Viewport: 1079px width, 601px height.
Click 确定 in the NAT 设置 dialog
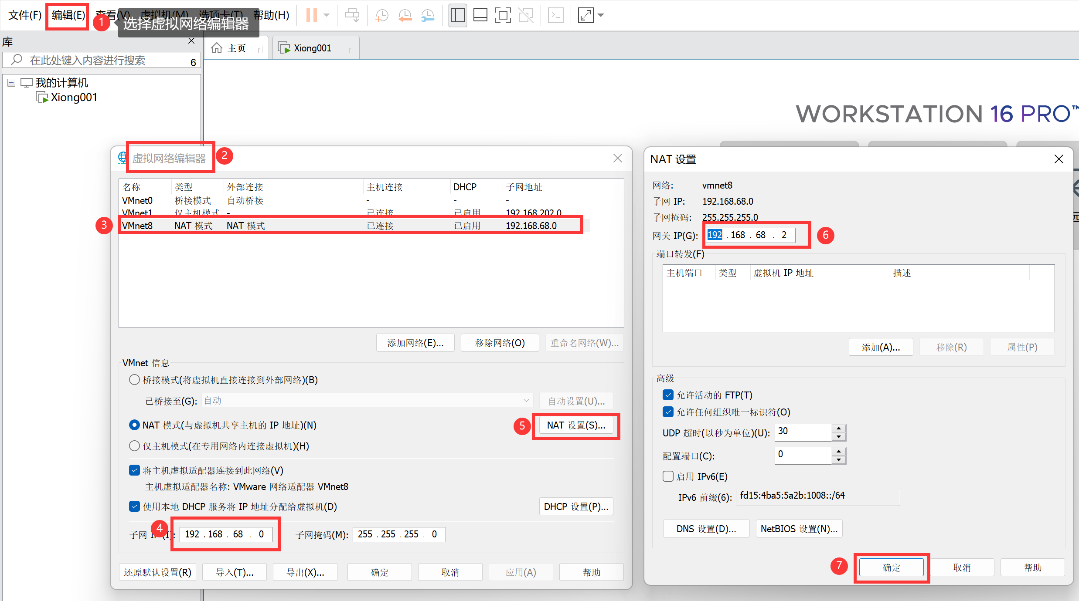(891, 567)
